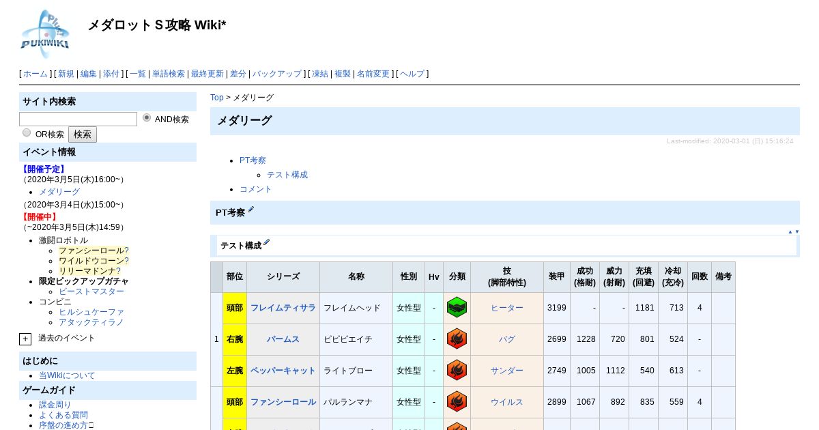Open the ヘルプ menu link
This screenshot has height=430, width=819.
(x=412, y=74)
